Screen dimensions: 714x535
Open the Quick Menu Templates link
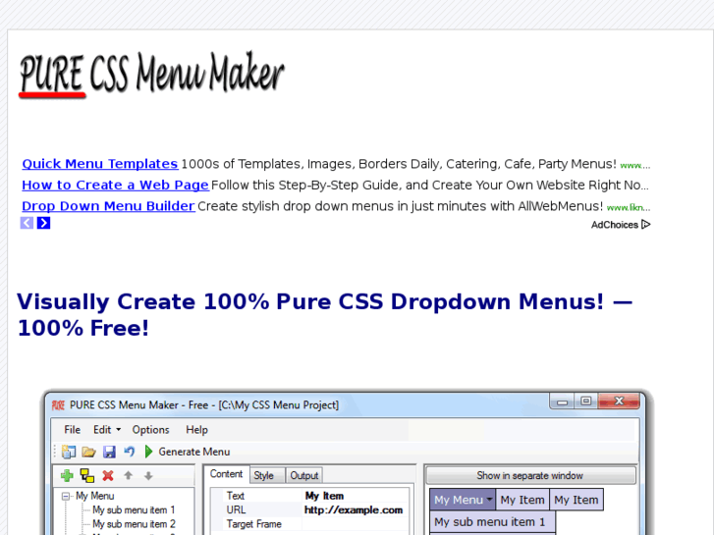[x=100, y=164]
